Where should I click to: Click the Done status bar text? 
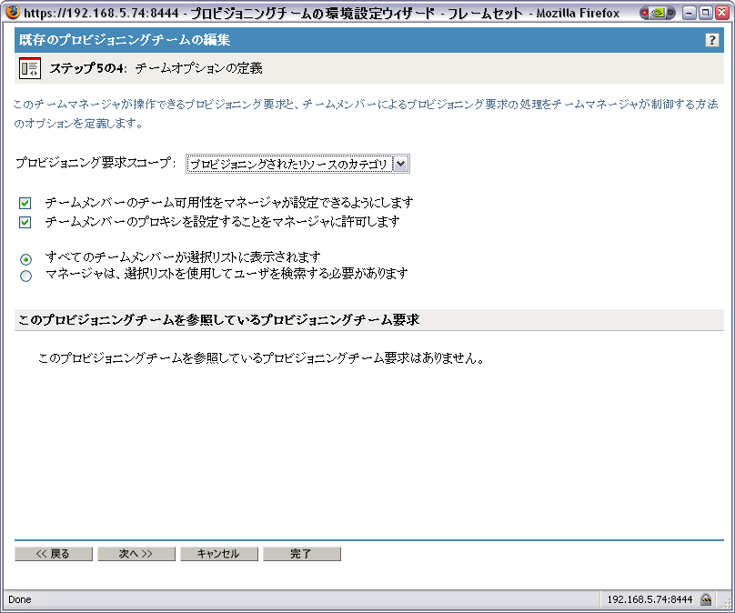tap(20, 599)
